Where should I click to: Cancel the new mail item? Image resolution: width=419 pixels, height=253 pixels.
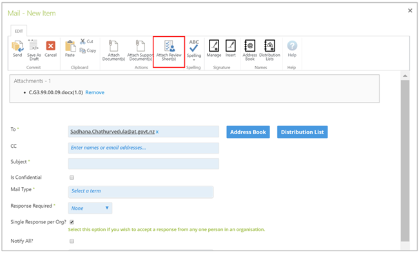50,49
